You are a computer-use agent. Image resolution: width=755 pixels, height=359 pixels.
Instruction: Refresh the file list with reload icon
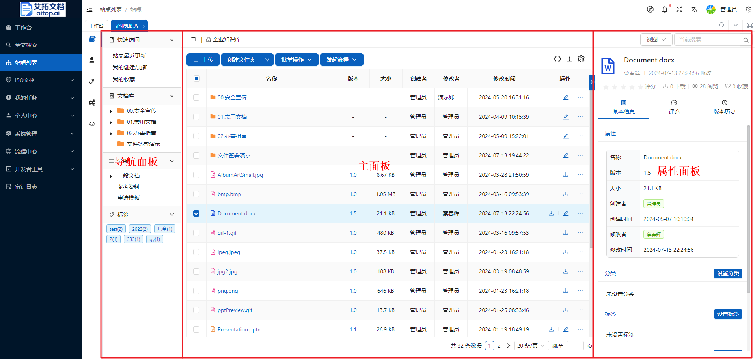click(557, 59)
